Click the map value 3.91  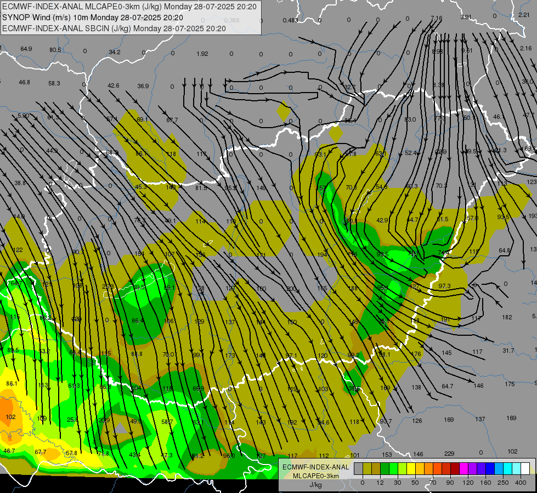point(466,17)
